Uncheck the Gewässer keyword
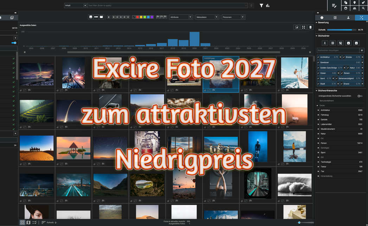The height and width of the screenshot is (226, 368). (x=318, y=63)
